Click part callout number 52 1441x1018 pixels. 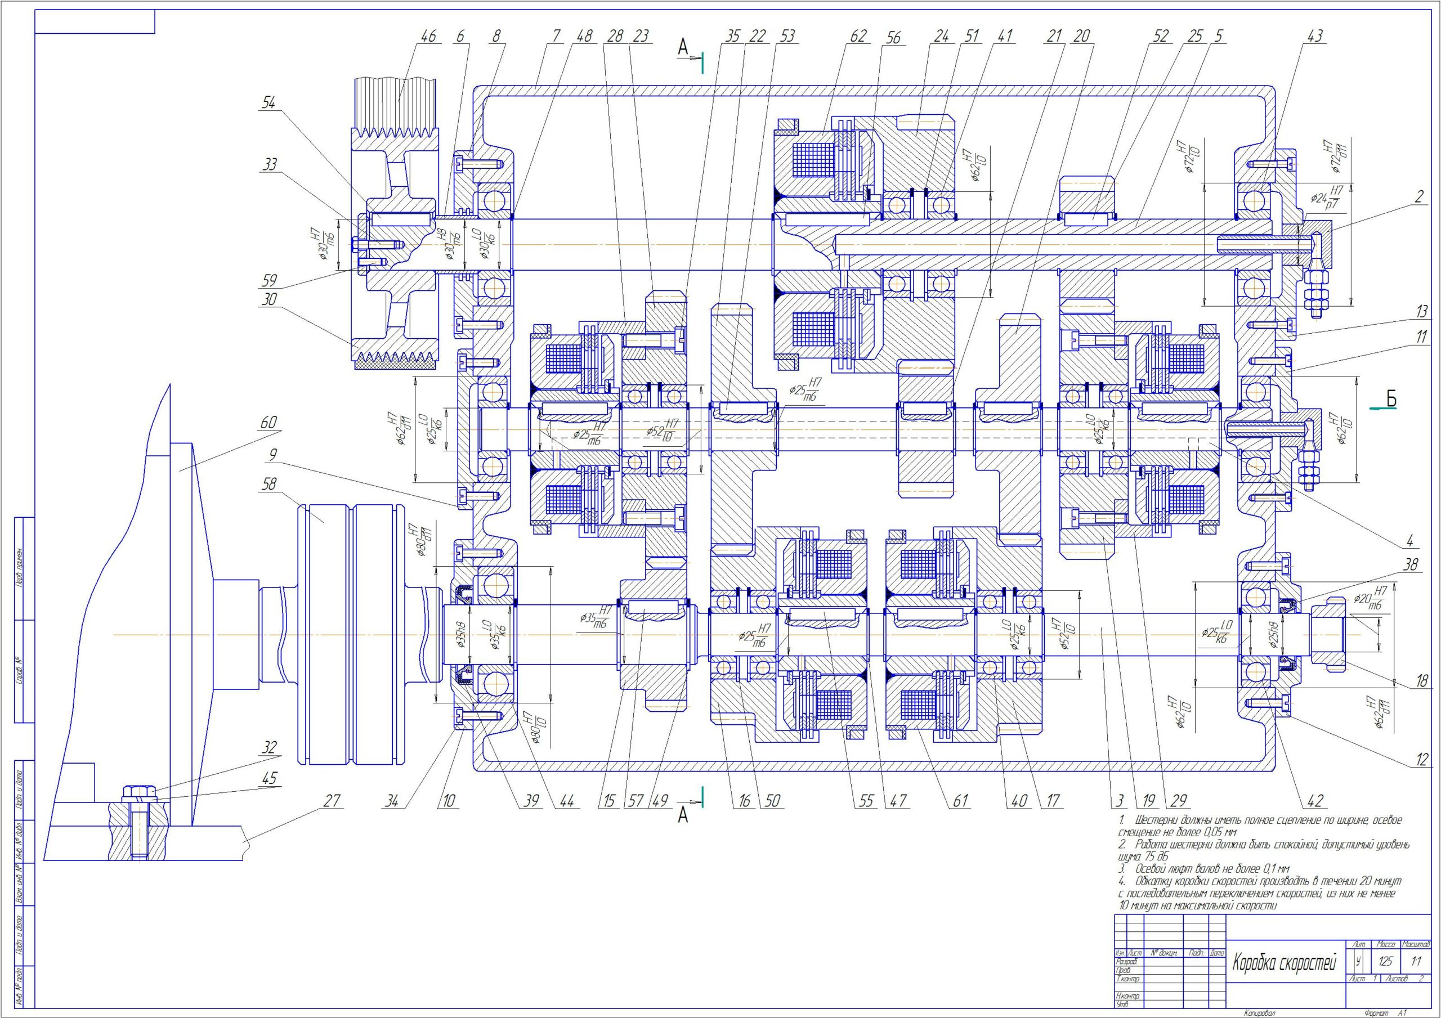click(x=1161, y=37)
